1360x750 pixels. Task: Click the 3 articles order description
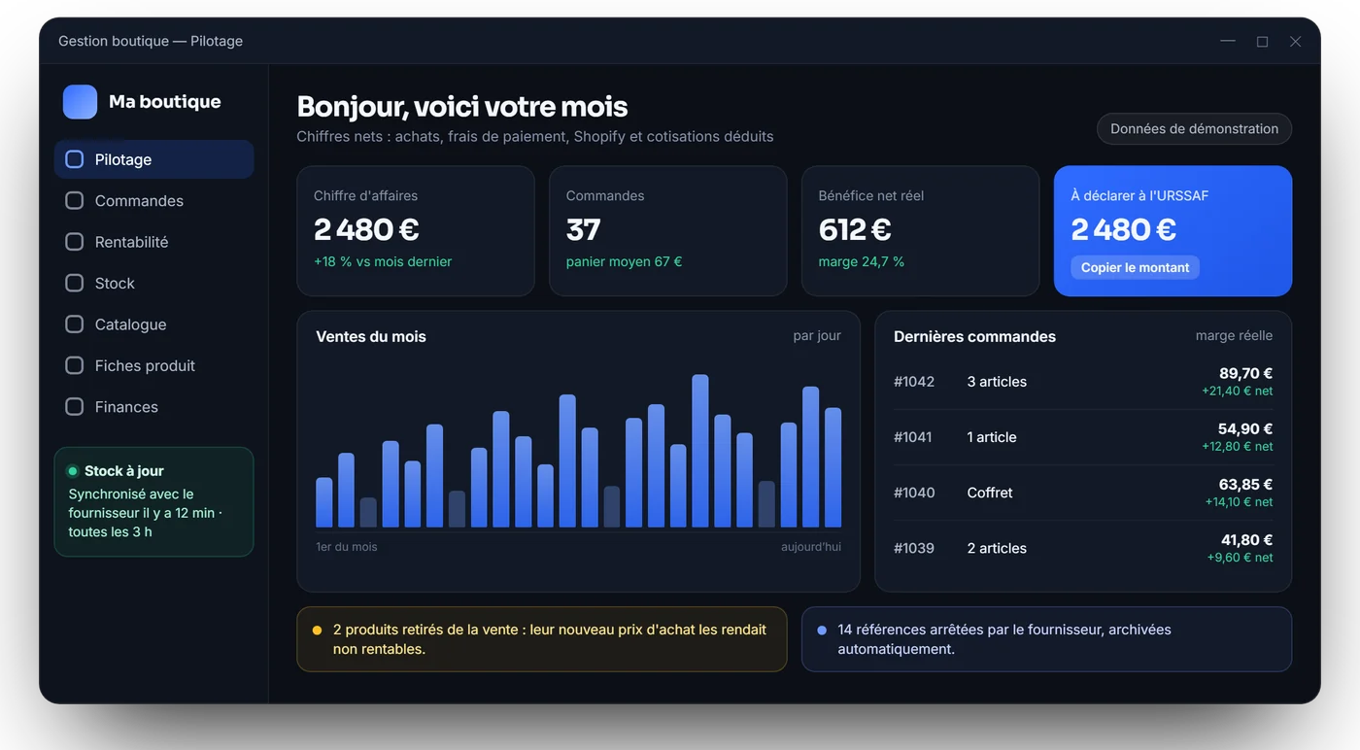pyautogui.click(x=997, y=382)
